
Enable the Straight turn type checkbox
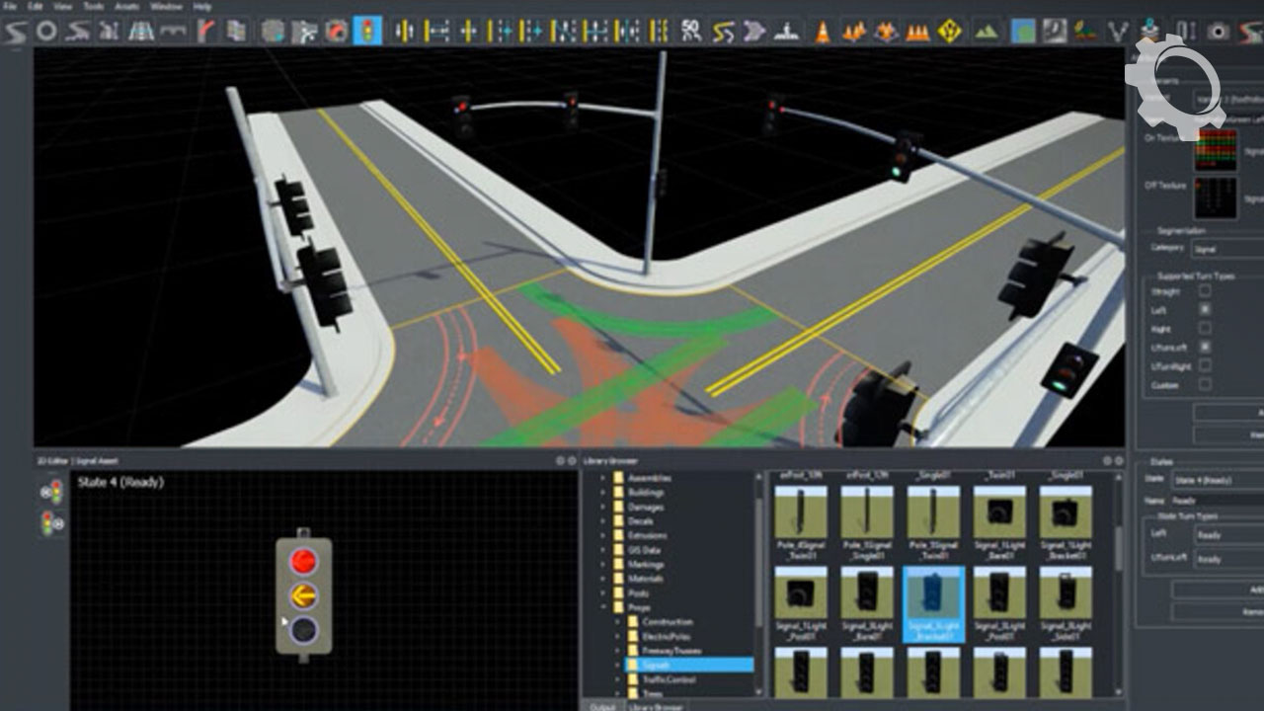coord(1205,291)
